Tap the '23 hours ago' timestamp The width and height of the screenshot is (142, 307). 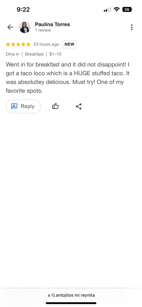pos(46,44)
